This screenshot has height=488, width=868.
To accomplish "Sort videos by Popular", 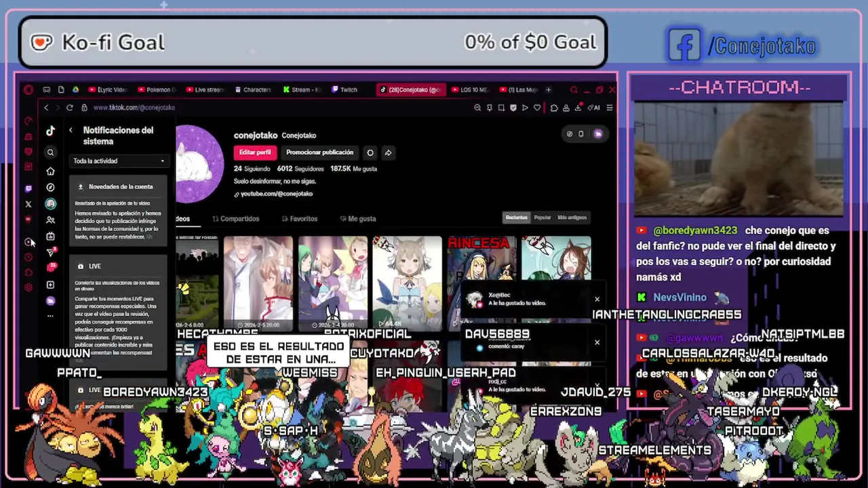I will [x=542, y=218].
